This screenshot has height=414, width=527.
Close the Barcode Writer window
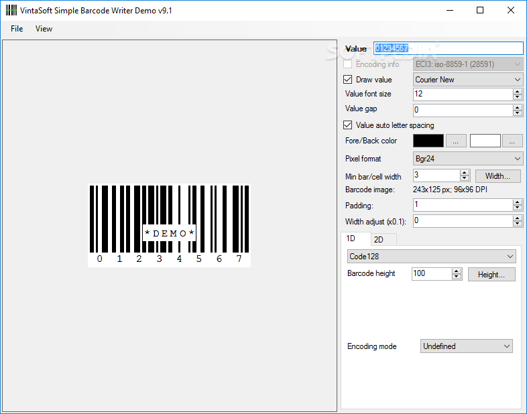[511, 11]
